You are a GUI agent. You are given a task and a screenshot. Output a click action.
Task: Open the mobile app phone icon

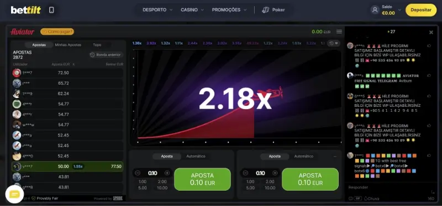(51, 10)
